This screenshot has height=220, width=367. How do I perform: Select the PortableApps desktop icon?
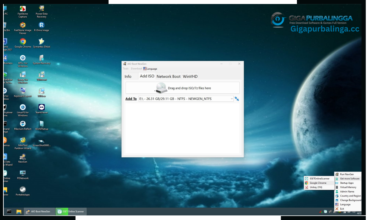(23, 192)
